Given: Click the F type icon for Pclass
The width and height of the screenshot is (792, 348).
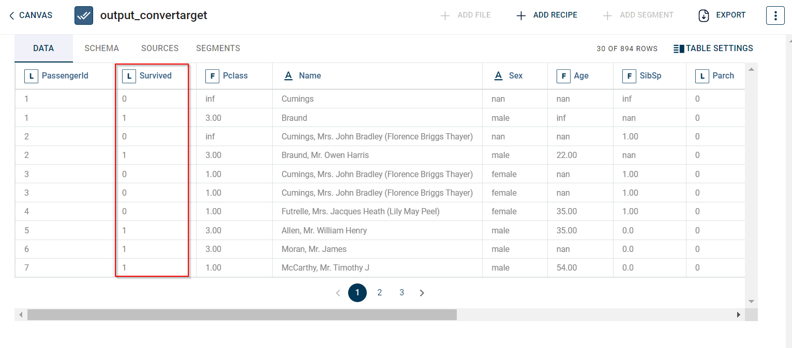Looking at the screenshot, I should [212, 76].
